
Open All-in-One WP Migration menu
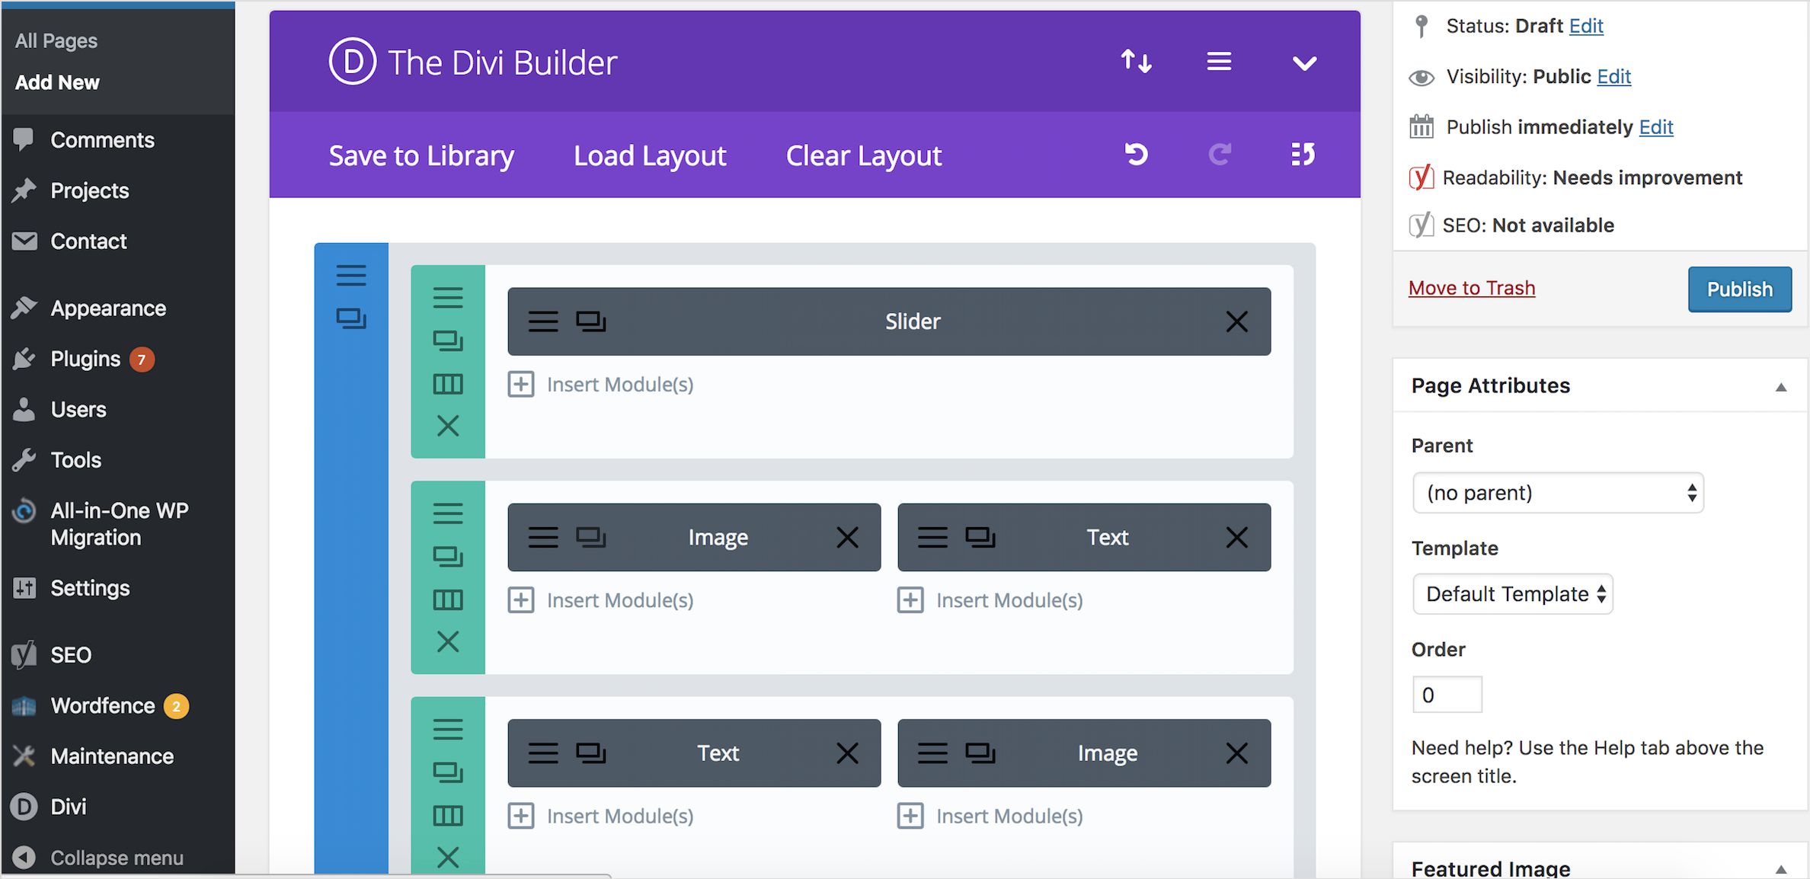click(118, 524)
